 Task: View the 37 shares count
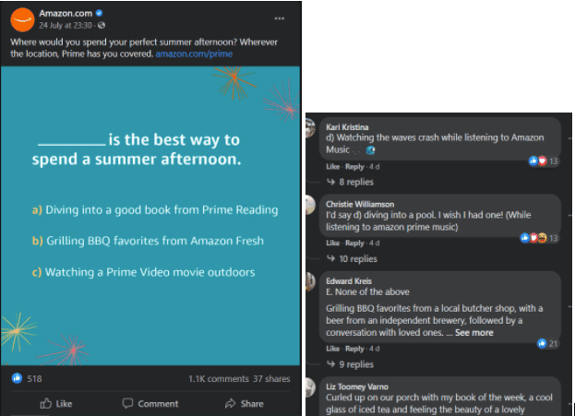point(271,378)
